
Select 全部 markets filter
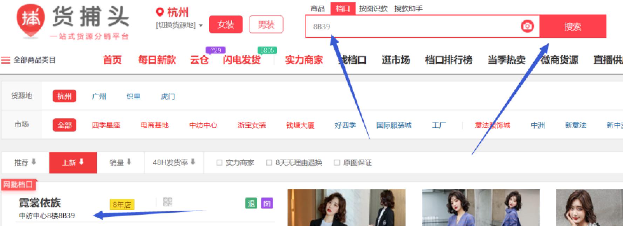(64, 125)
